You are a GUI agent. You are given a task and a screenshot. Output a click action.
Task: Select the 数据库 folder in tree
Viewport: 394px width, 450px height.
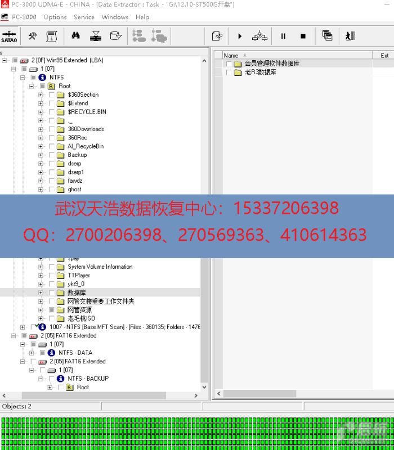(x=77, y=292)
